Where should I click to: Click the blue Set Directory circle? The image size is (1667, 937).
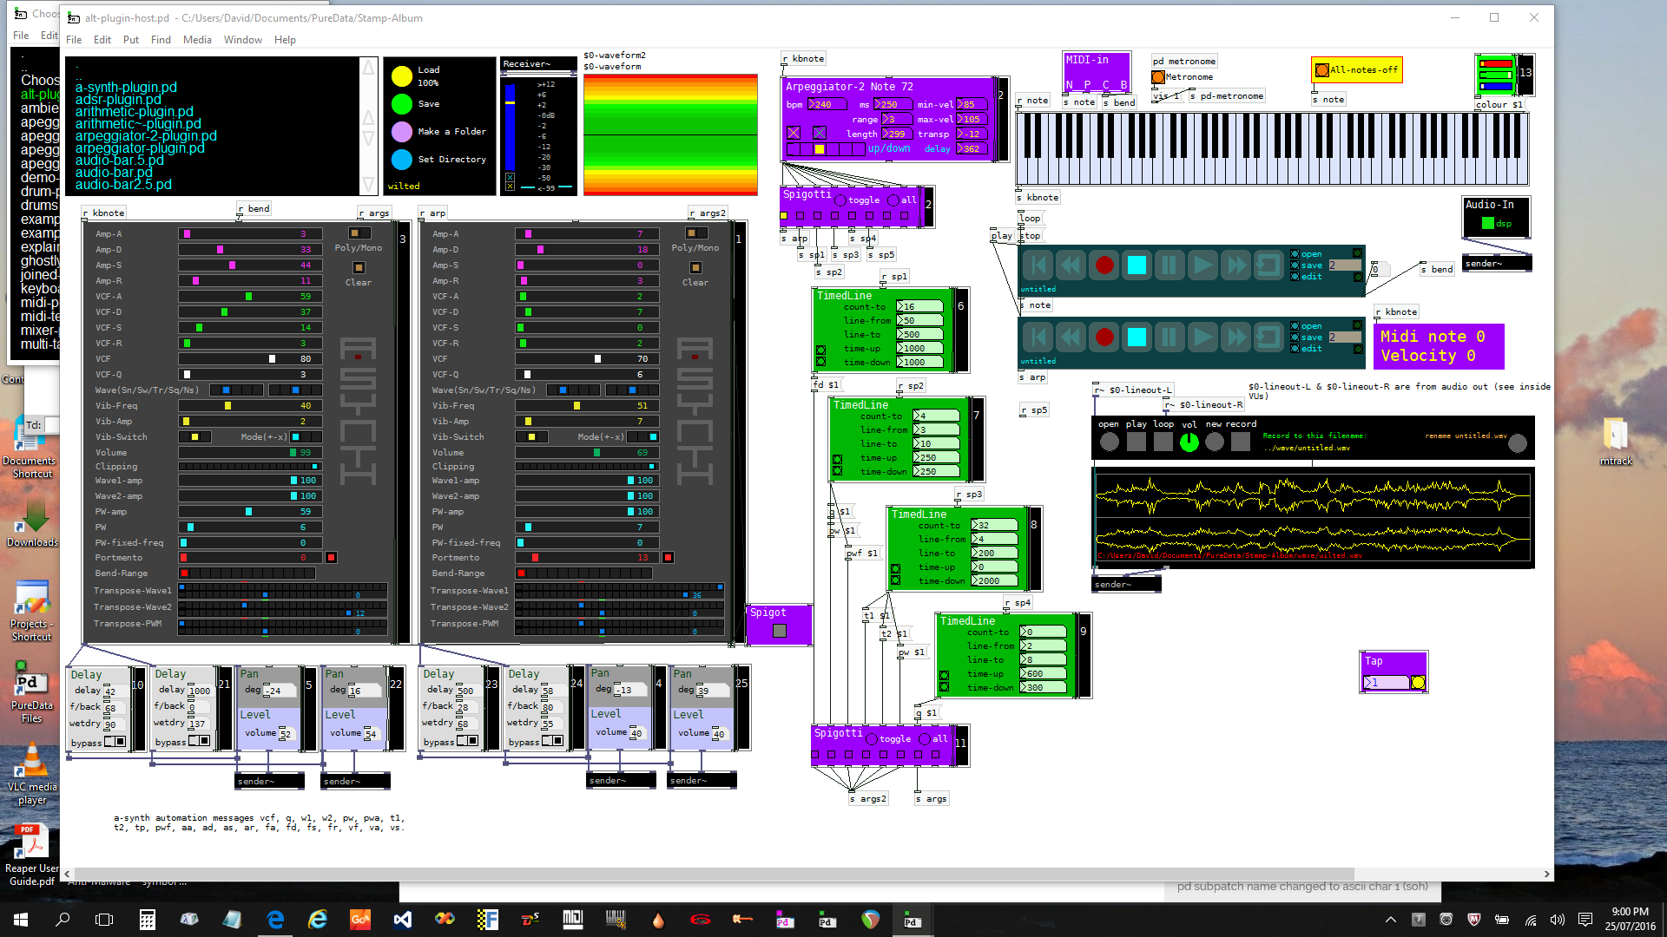click(401, 160)
